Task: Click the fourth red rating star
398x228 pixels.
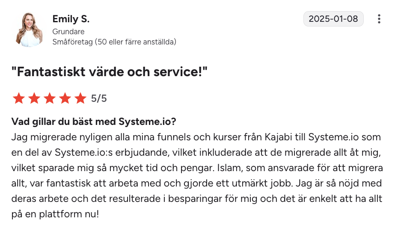Action: tap(65, 99)
